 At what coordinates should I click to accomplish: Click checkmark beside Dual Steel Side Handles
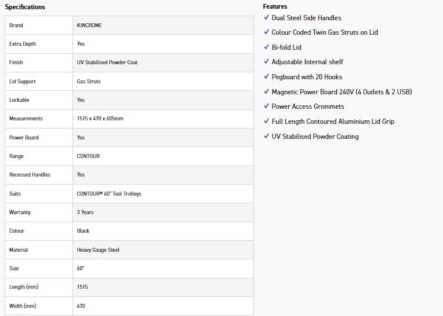(x=266, y=17)
